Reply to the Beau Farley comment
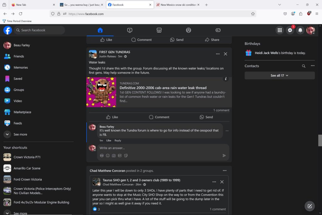 click(x=118, y=141)
